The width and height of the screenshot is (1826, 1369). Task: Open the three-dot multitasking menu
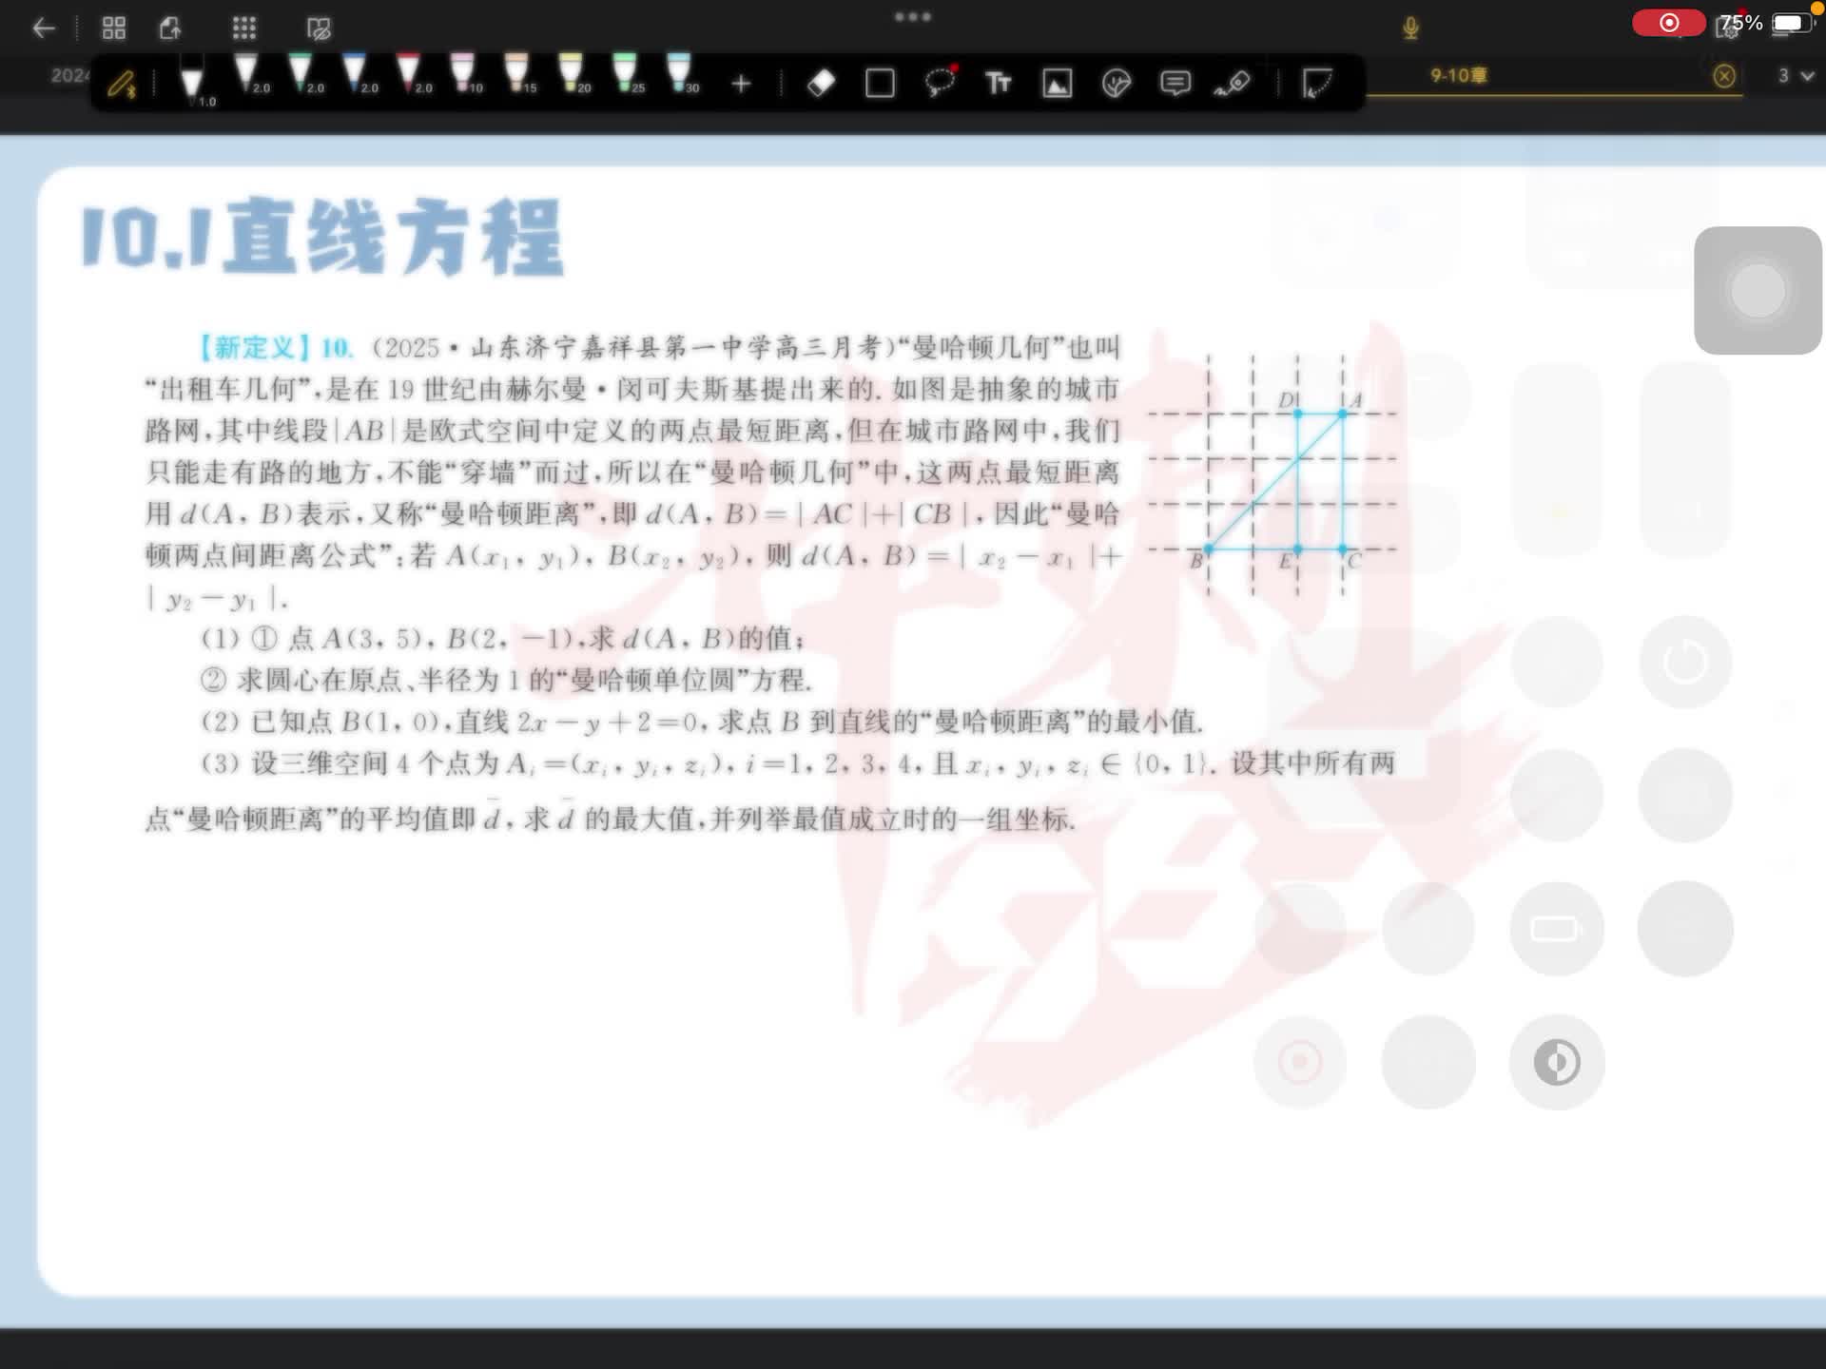pyautogui.click(x=912, y=17)
